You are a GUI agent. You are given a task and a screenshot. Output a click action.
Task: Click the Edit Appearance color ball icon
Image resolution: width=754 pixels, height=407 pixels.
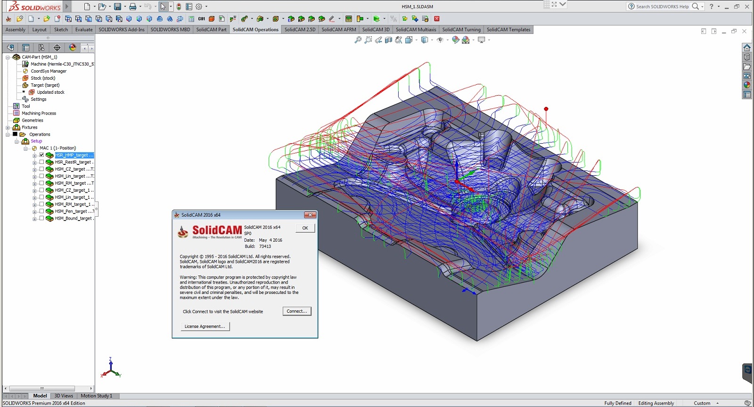coord(456,40)
